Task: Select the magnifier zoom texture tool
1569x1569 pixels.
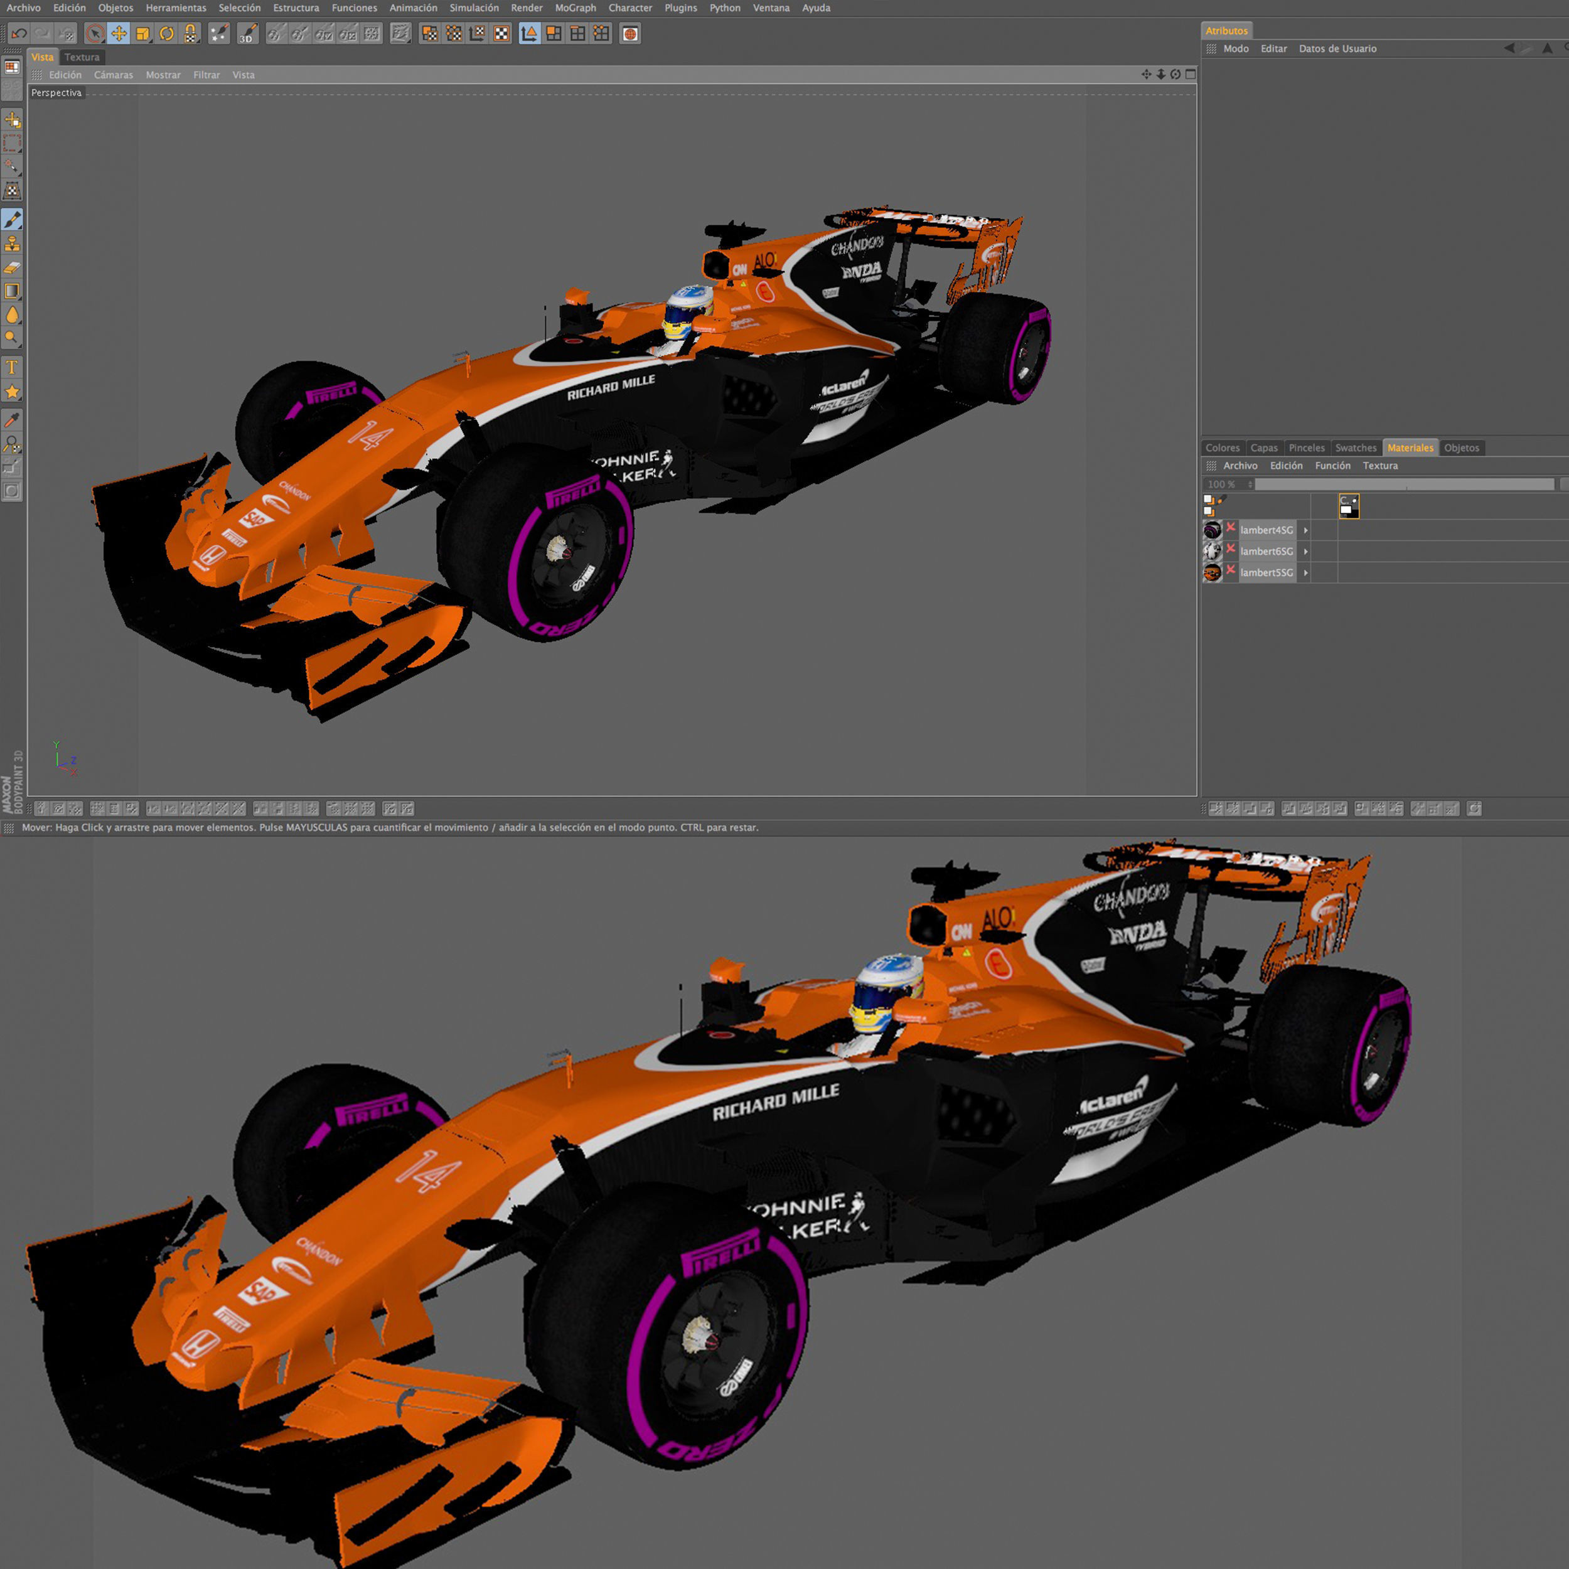Action: [x=12, y=444]
